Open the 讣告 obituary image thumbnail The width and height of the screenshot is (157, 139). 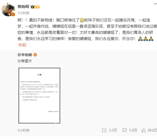39,96
